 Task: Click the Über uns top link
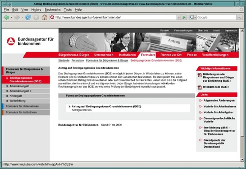point(203,30)
